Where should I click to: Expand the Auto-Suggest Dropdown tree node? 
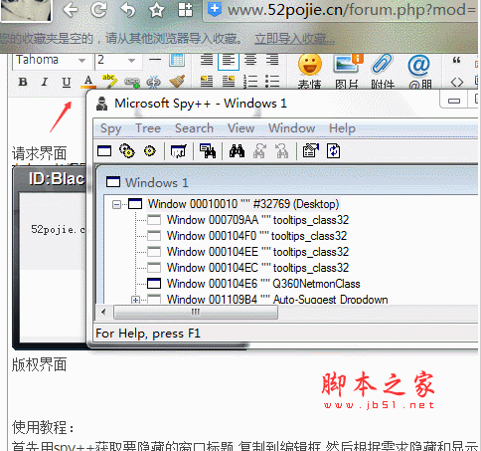135,300
